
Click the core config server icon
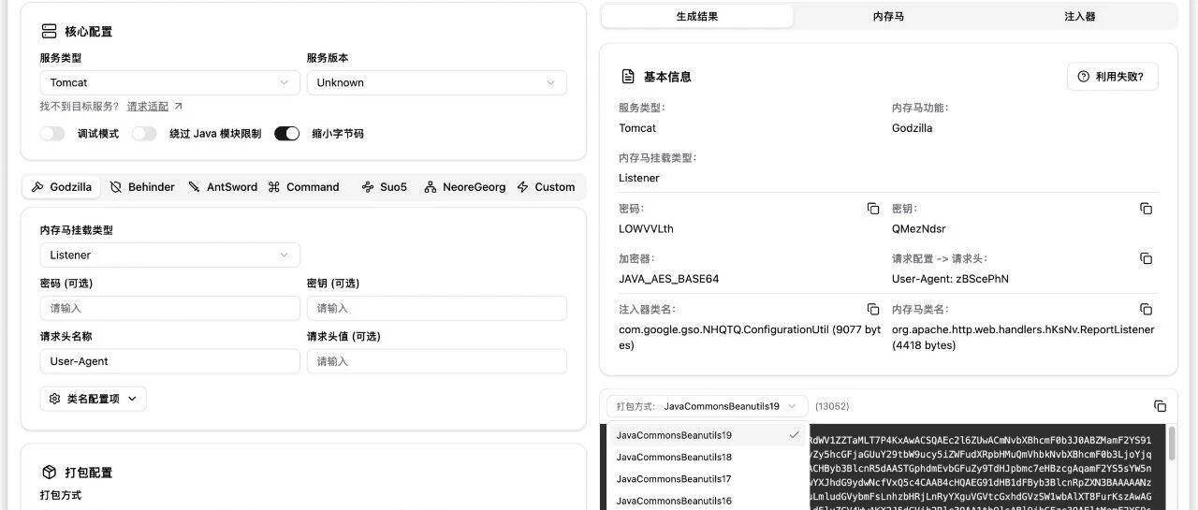point(49,31)
